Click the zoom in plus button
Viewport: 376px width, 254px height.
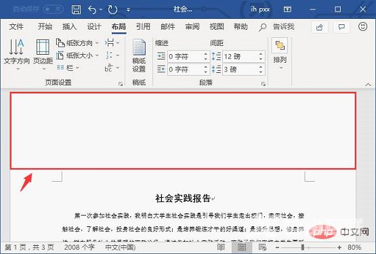(339, 247)
